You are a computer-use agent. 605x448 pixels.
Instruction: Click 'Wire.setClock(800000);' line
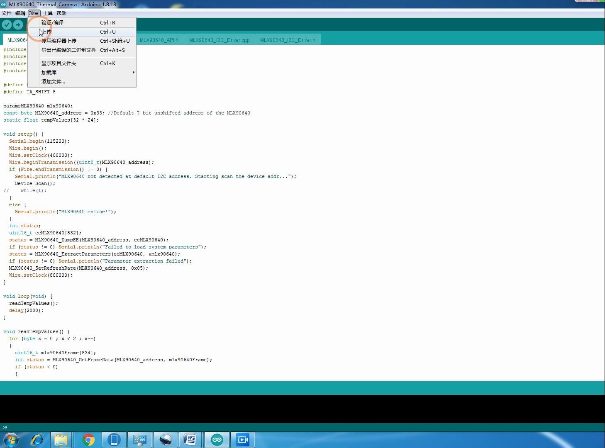(x=41, y=275)
